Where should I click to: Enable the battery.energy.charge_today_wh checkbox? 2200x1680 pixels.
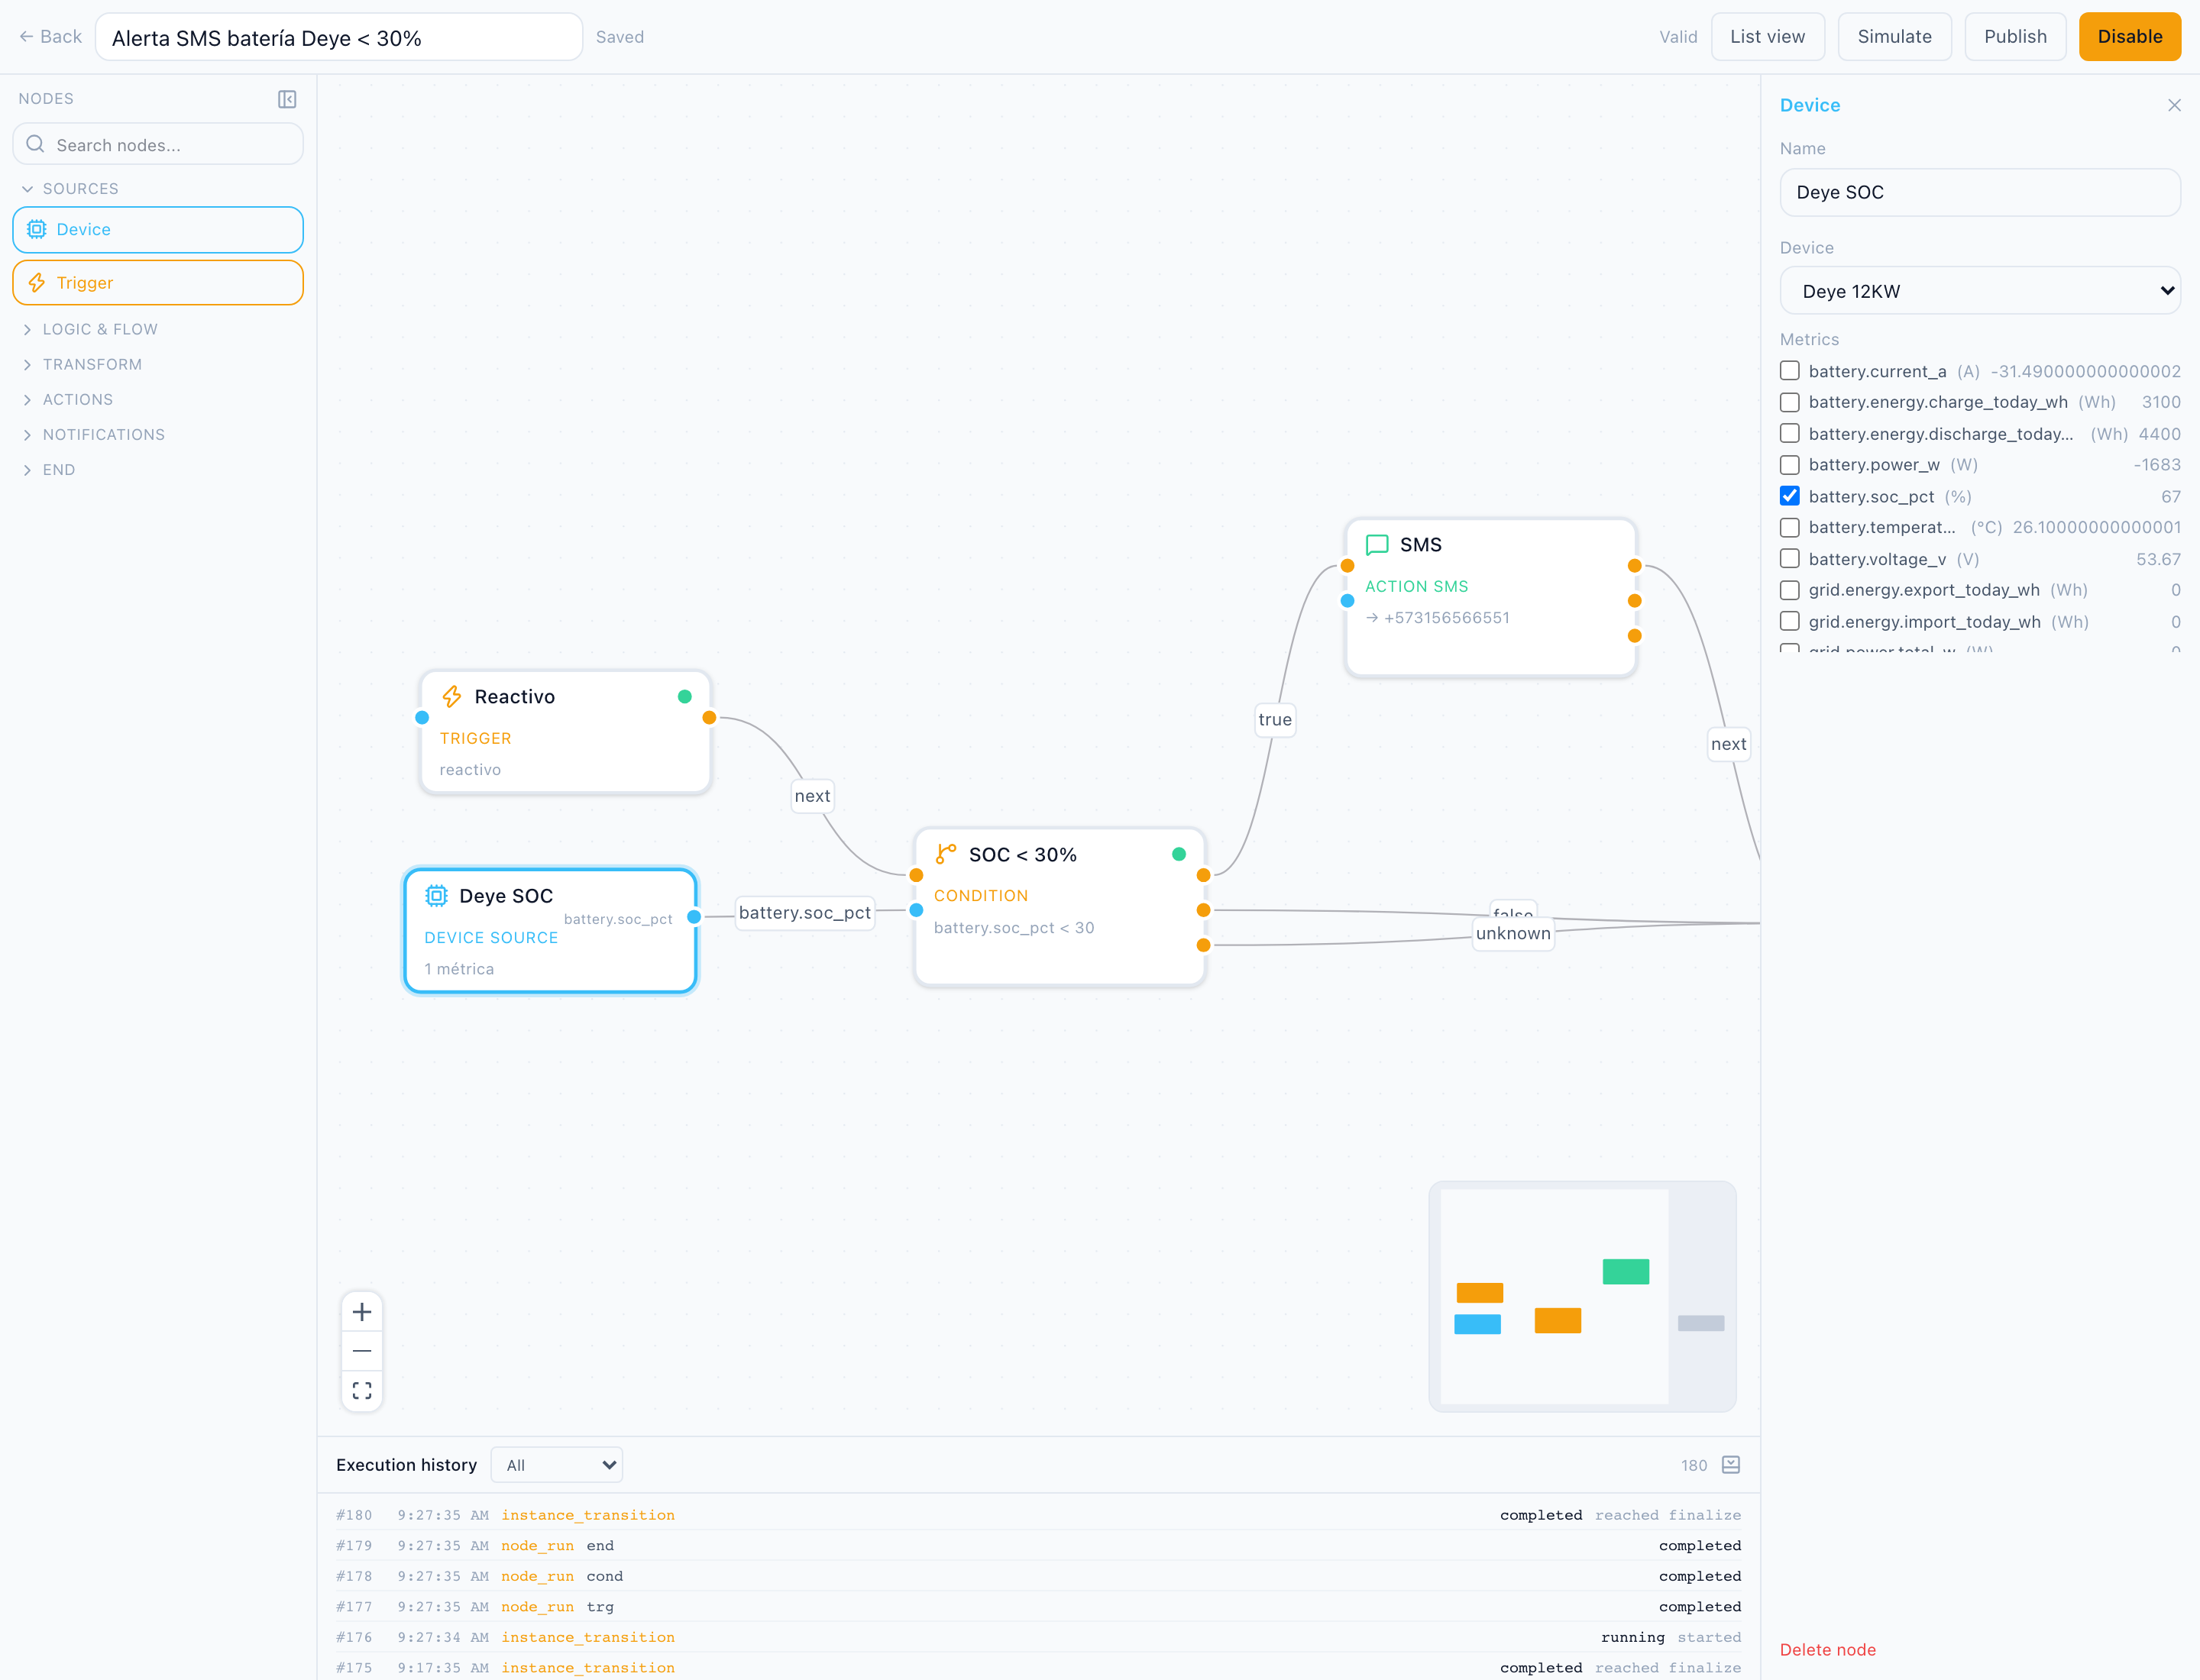[x=1790, y=402]
